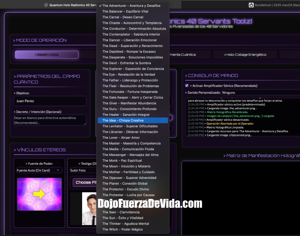Screen dimensions: 300x236
Task: Uncheck Activar Amplificador Sónico checkbox
Action: [x=187, y=86]
